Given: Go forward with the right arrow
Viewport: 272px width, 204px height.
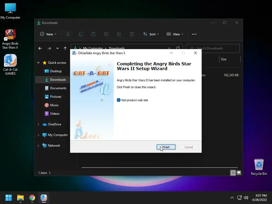Looking at the screenshot, I should (x=49, y=48).
